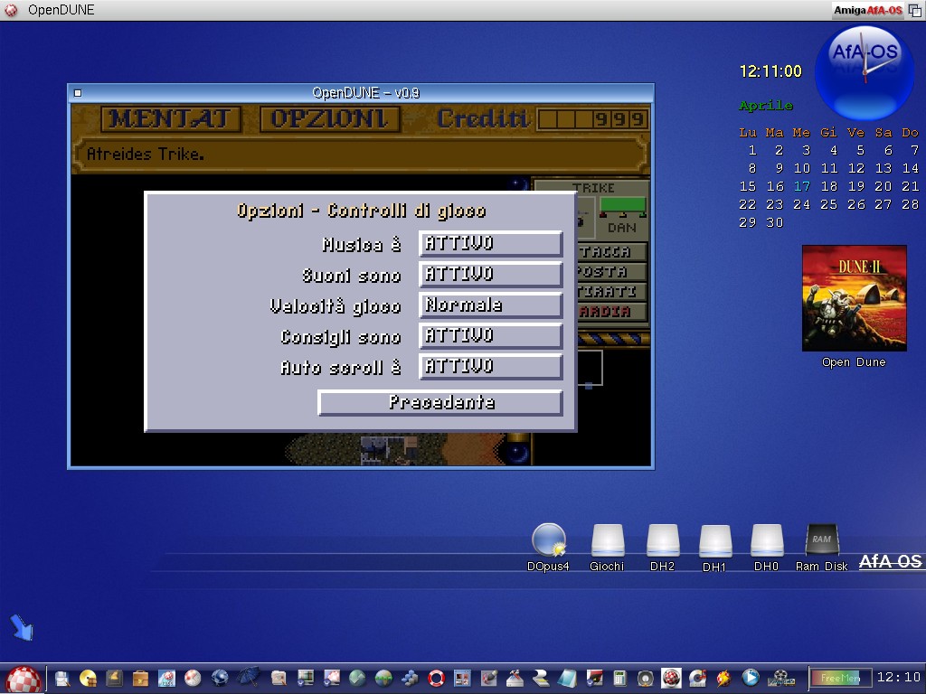The width and height of the screenshot is (926, 694).
Task: Open the OPZIONI menu
Action: [330, 119]
